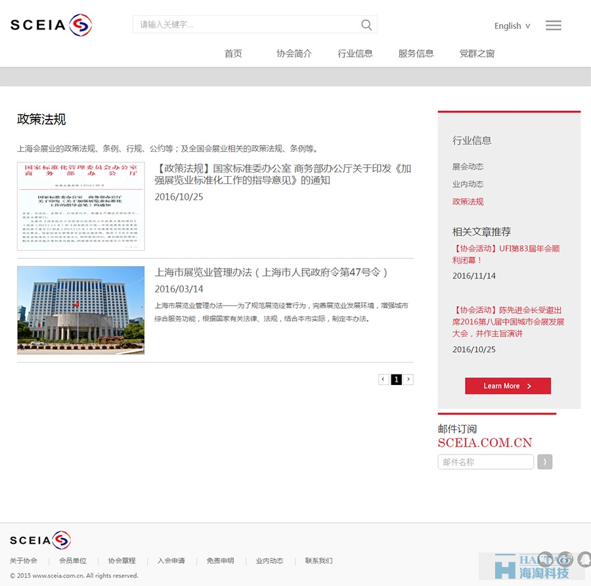
Task: Open the hamburger menu icon
Action: click(553, 25)
